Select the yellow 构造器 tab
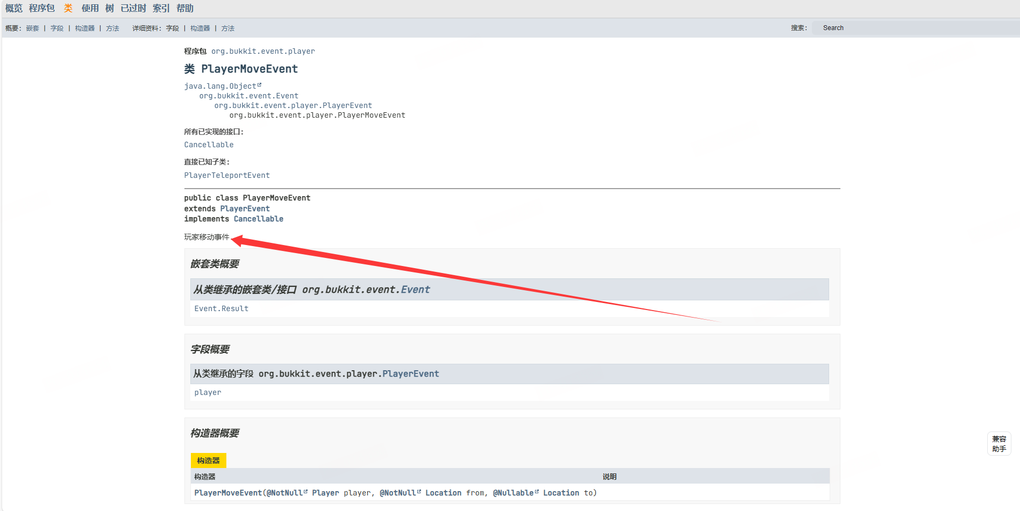The height and width of the screenshot is (511, 1020). pos(208,460)
